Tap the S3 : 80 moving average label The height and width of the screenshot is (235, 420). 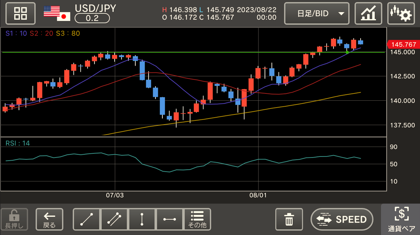click(68, 33)
